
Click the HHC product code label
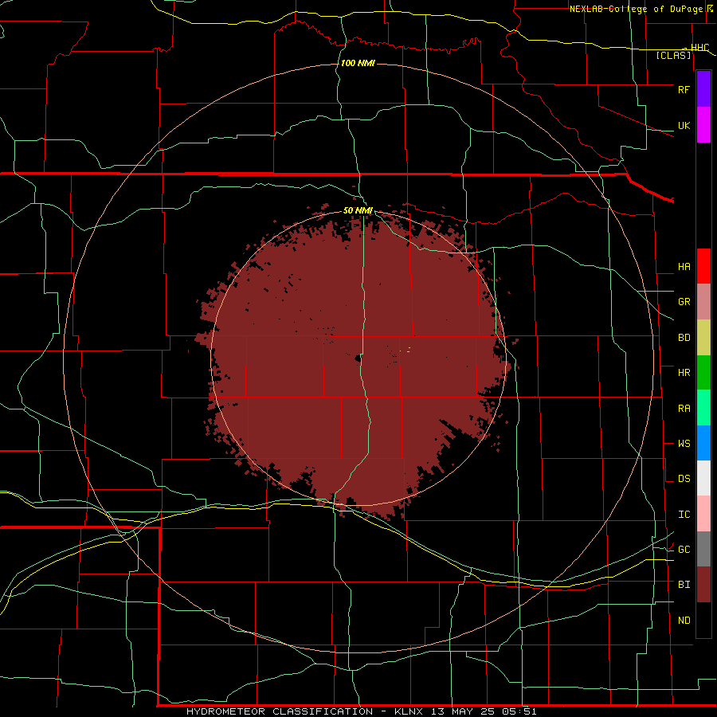(699, 48)
